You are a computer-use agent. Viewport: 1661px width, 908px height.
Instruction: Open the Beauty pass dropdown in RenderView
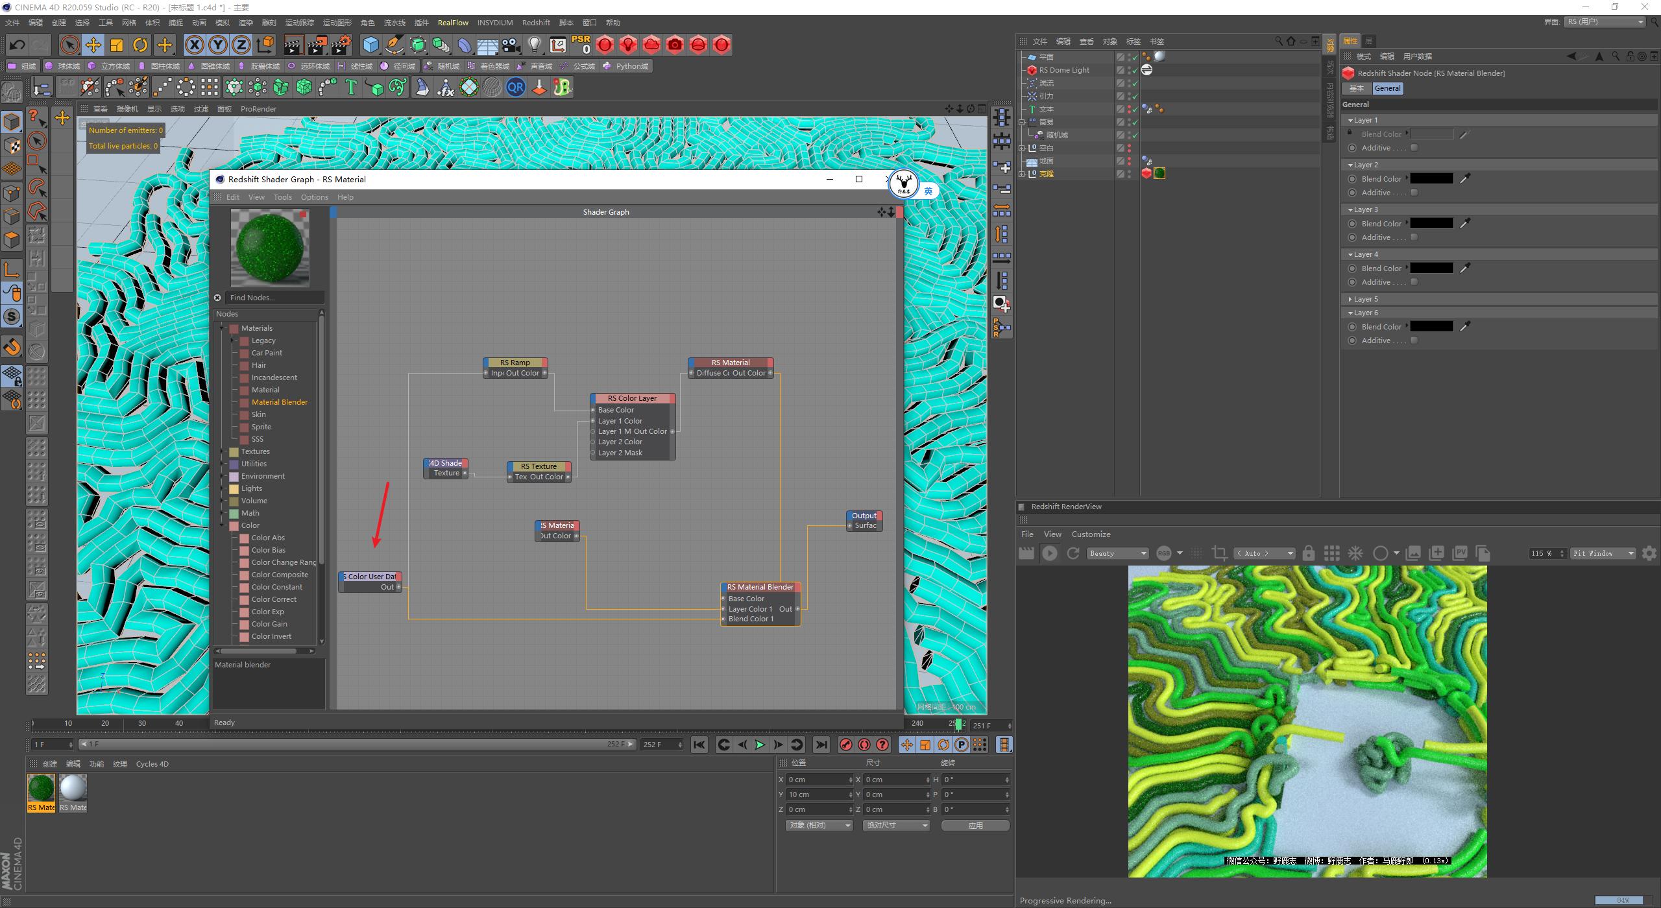(1117, 553)
